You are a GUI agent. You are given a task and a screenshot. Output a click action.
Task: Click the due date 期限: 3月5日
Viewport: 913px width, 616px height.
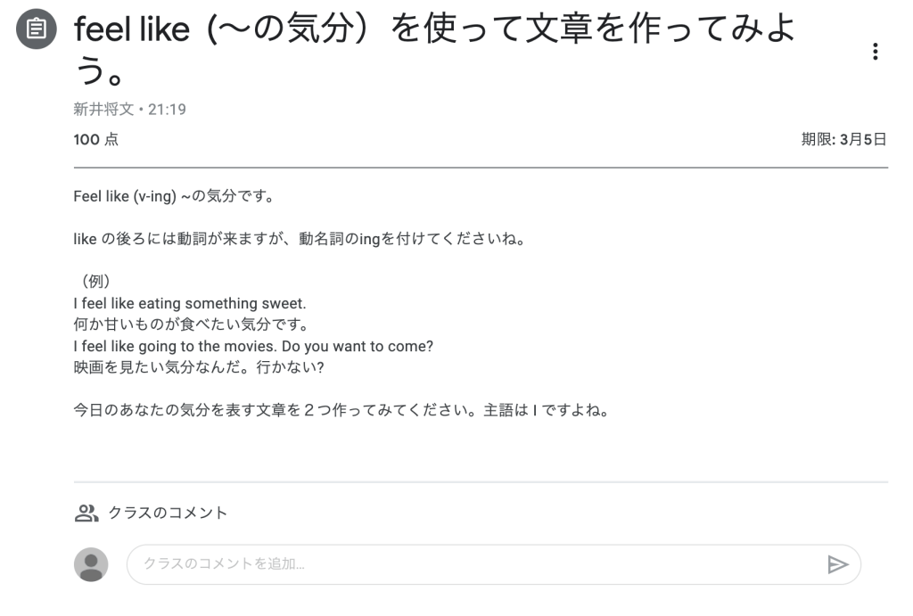coord(843,139)
